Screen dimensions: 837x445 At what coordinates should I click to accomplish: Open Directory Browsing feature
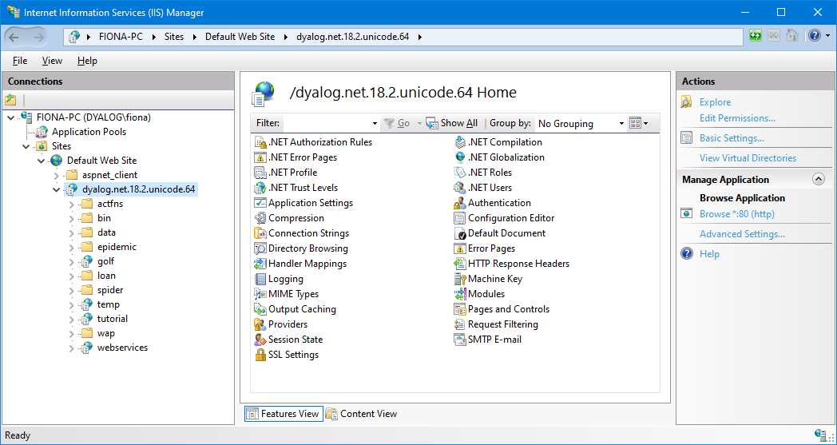tap(302, 248)
